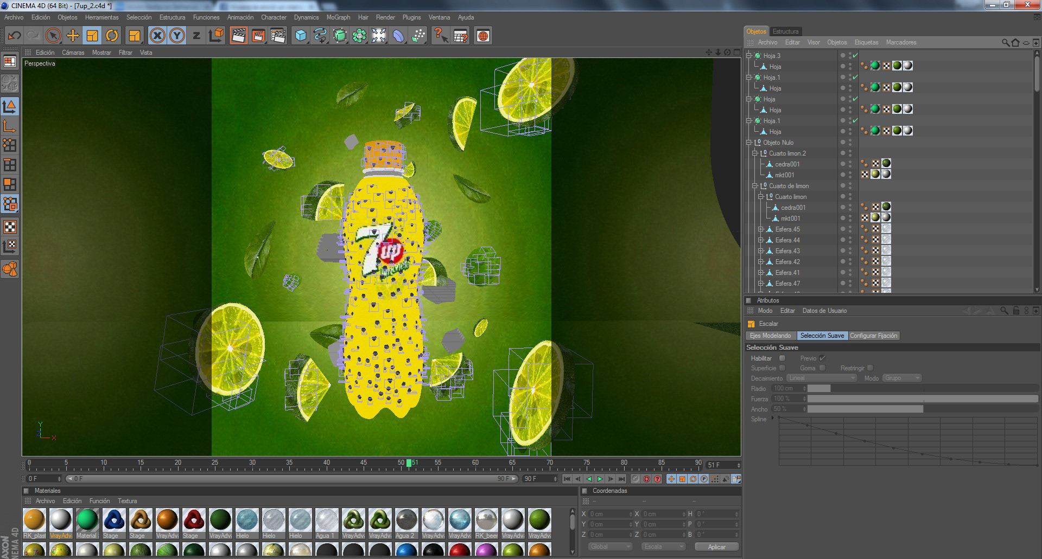Open the array modeling objects icon

[359, 36]
